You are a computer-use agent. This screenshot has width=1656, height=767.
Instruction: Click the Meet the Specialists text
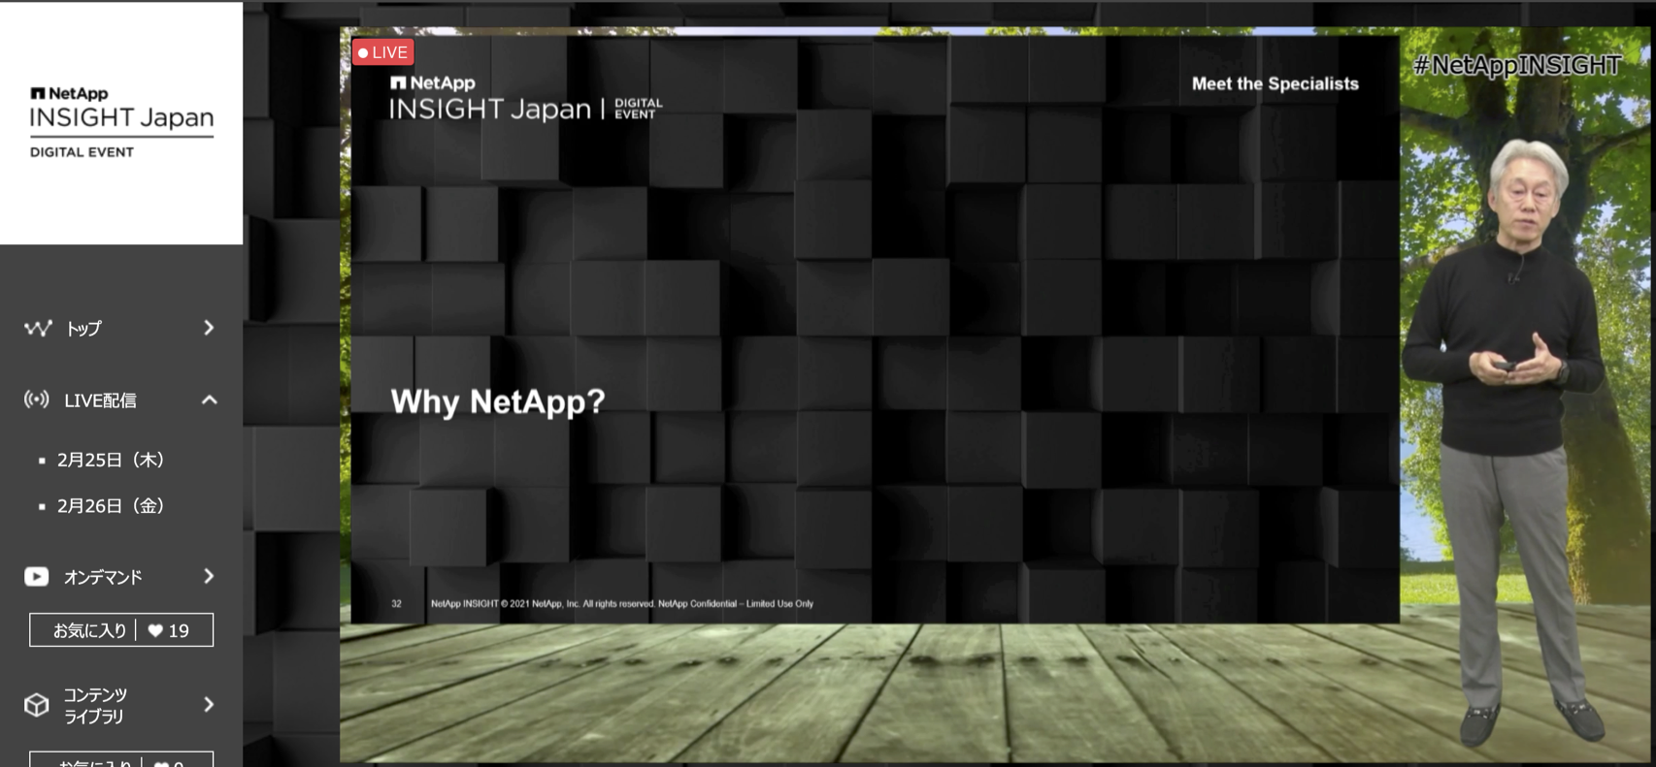[x=1275, y=84]
